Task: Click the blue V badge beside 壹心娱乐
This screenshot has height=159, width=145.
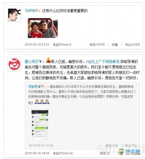Action: point(41,61)
